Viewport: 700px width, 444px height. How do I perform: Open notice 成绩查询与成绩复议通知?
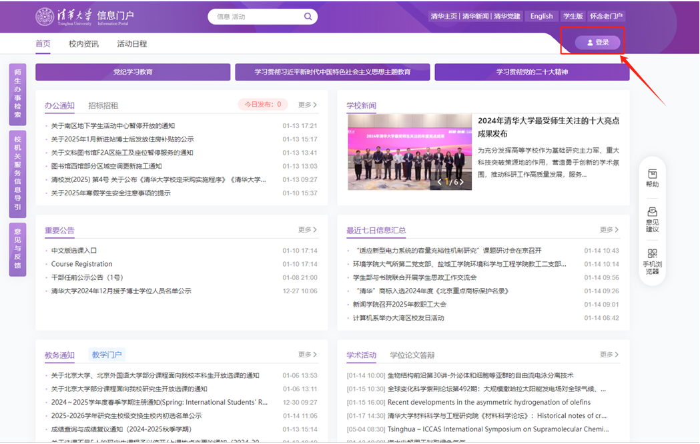click(x=121, y=429)
